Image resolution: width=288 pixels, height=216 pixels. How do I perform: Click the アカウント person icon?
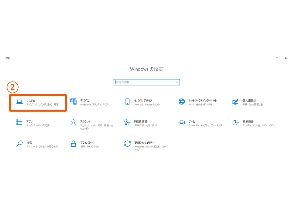coord(73,123)
